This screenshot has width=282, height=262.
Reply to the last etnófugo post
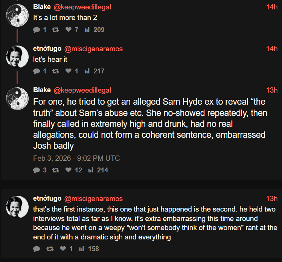(37, 249)
